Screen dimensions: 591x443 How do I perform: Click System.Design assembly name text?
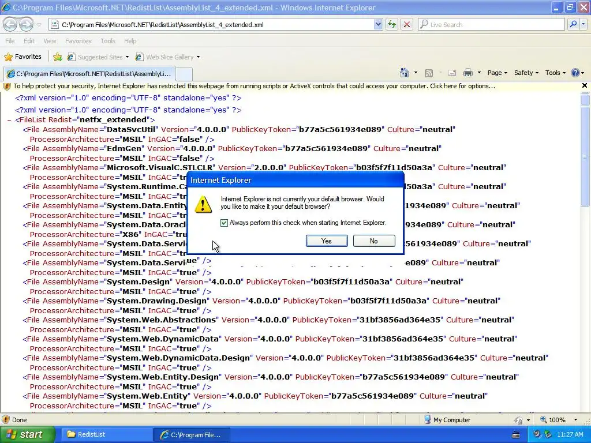(x=139, y=281)
